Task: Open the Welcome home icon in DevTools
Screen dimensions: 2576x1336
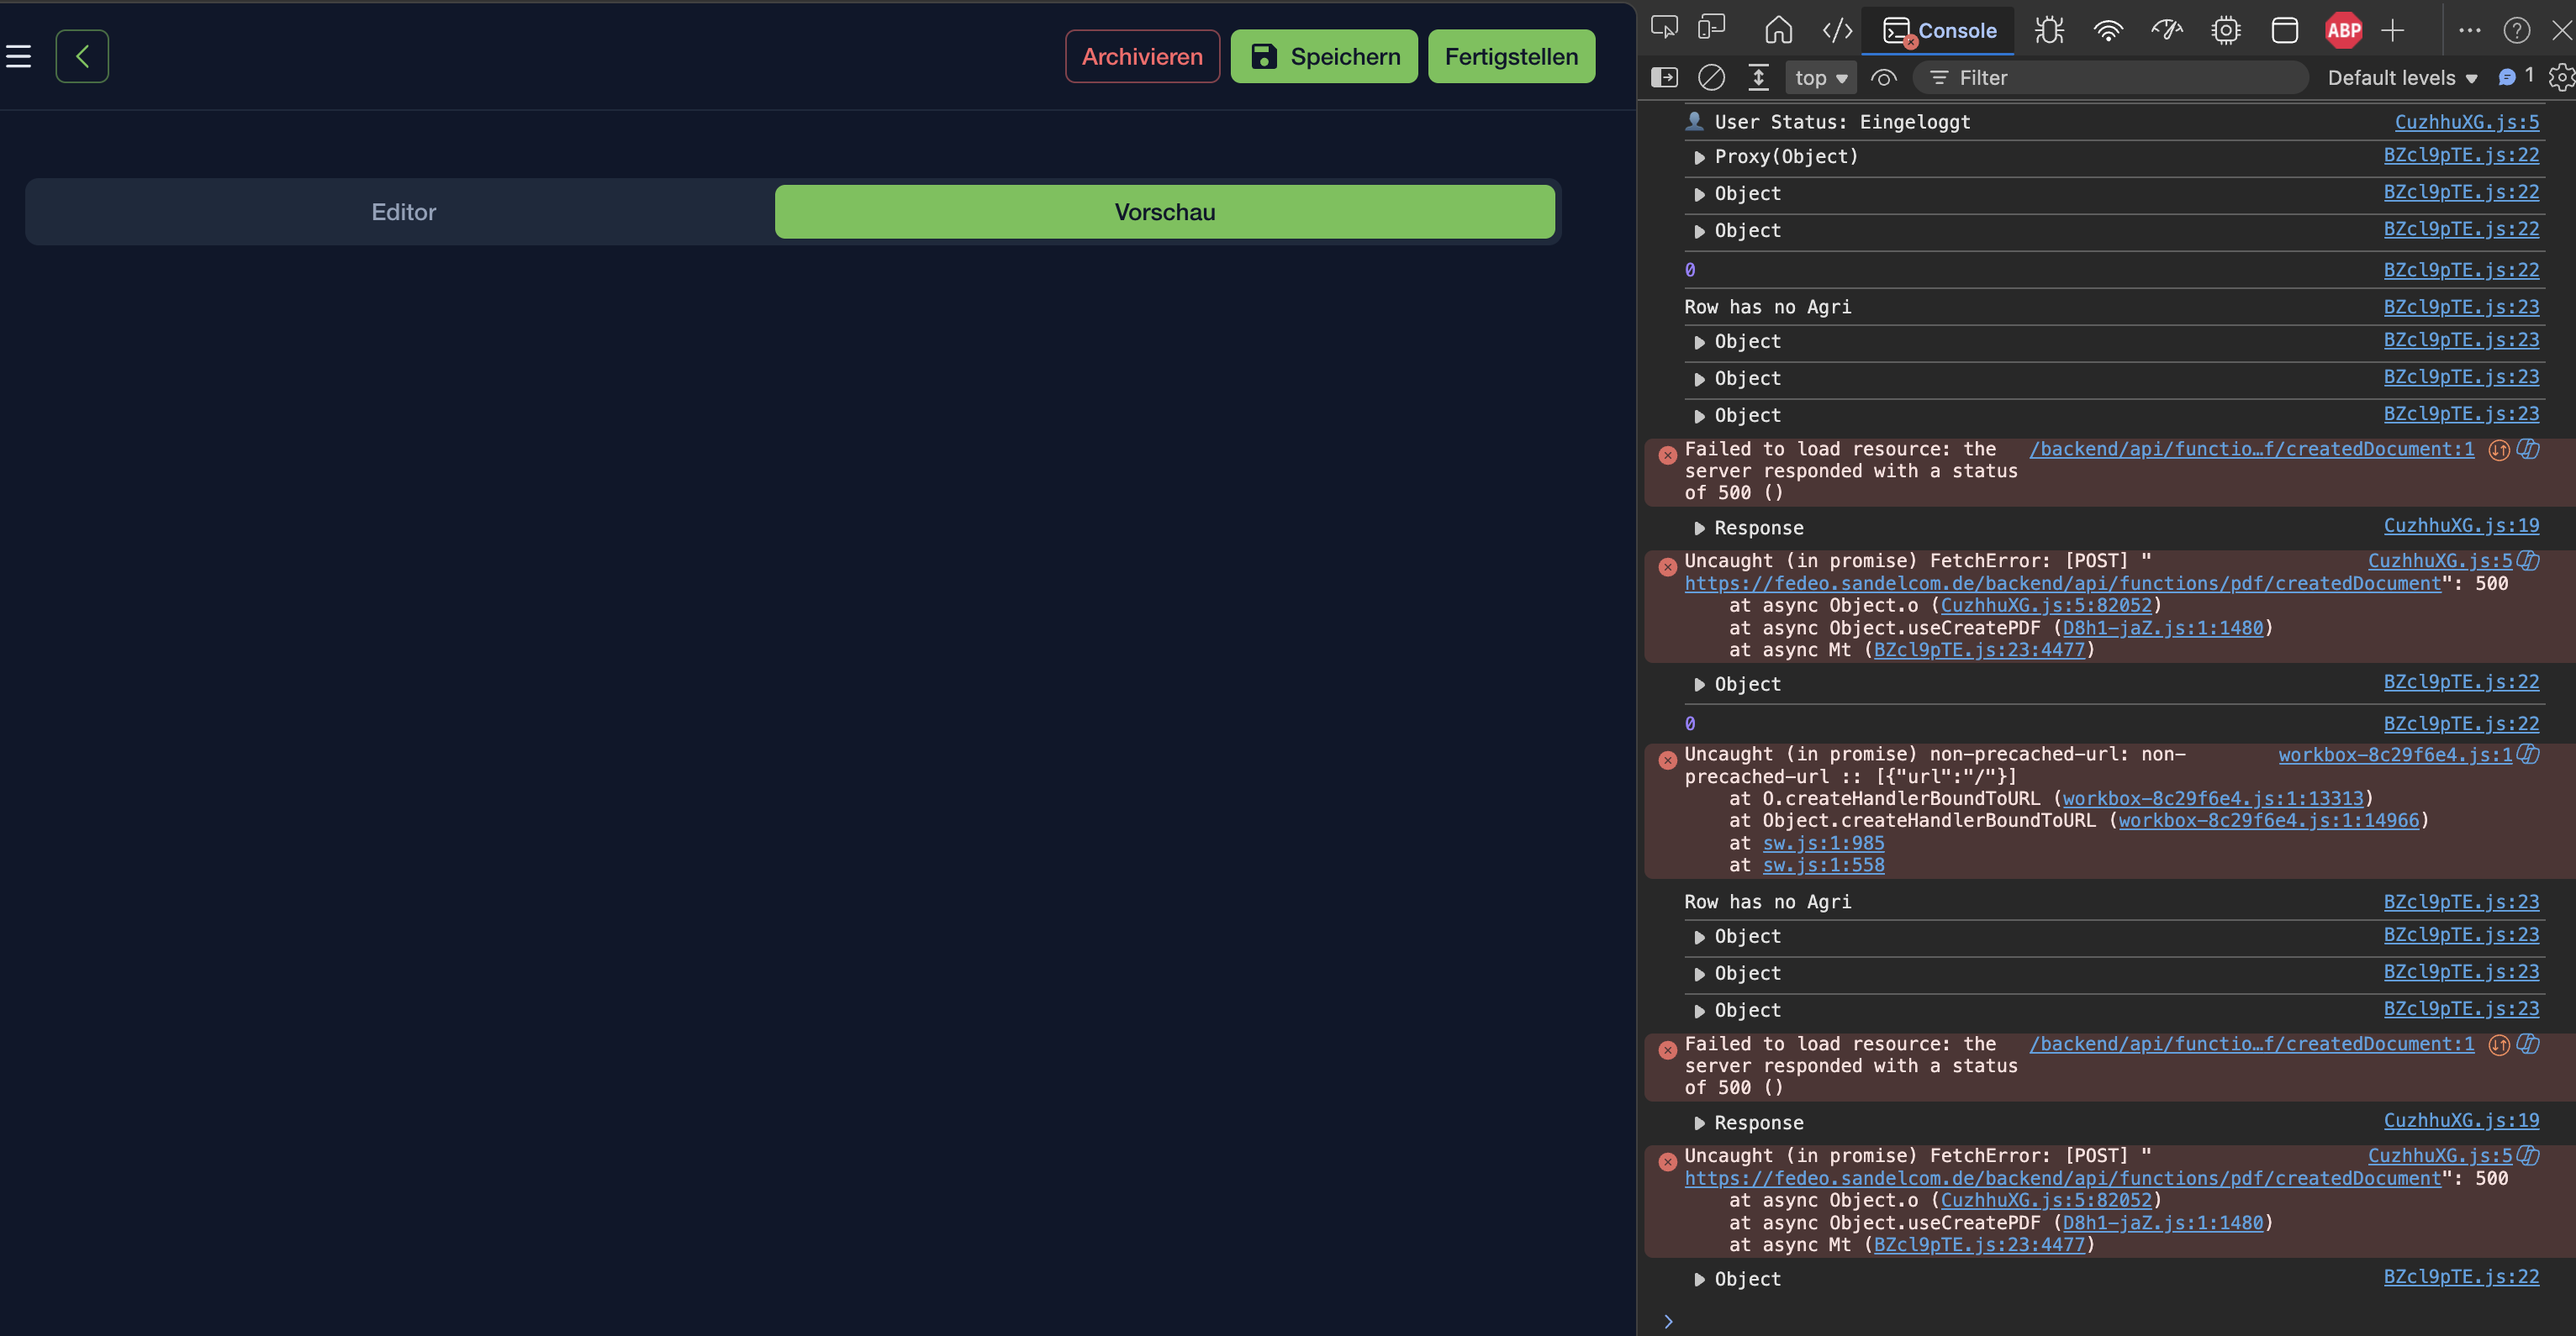Action: pyautogui.click(x=1779, y=30)
